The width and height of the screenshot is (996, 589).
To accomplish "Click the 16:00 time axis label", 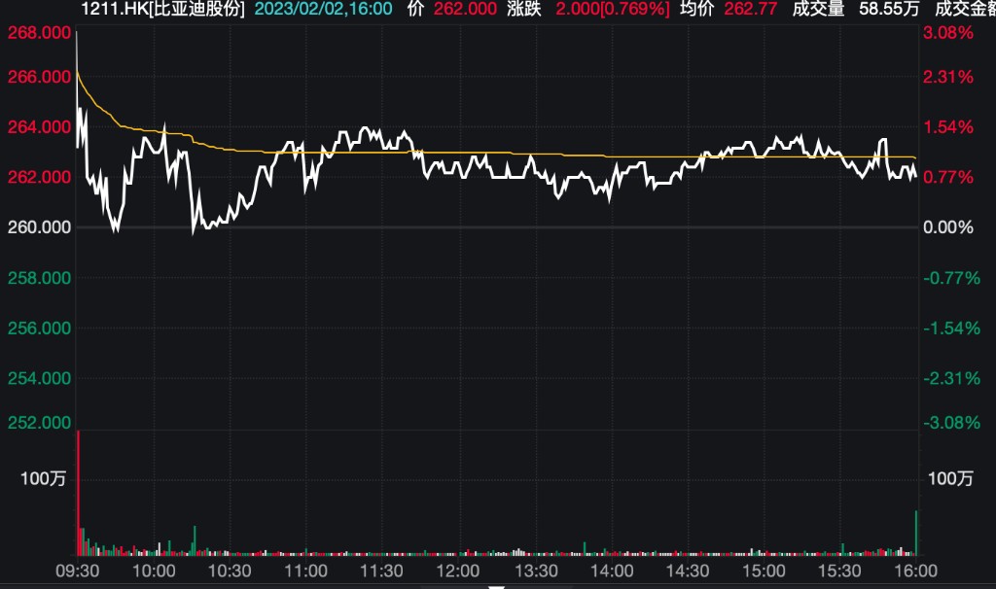I will 916,571.
